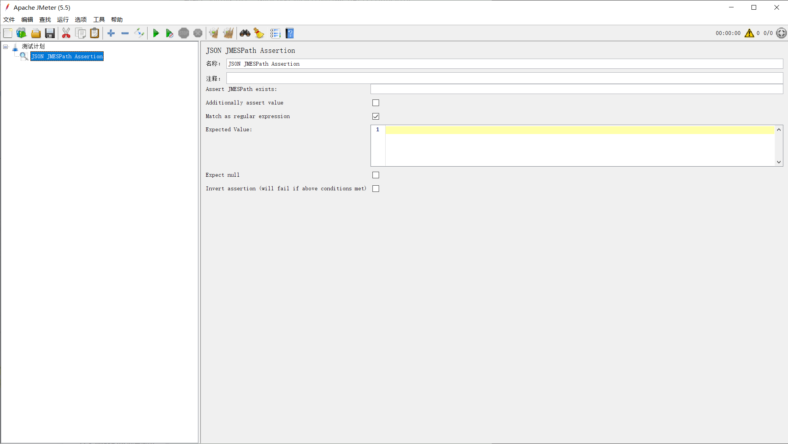Screen dimensions: 788x444
Task: Open the 编辑 menu
Action: tap(26, 19)
